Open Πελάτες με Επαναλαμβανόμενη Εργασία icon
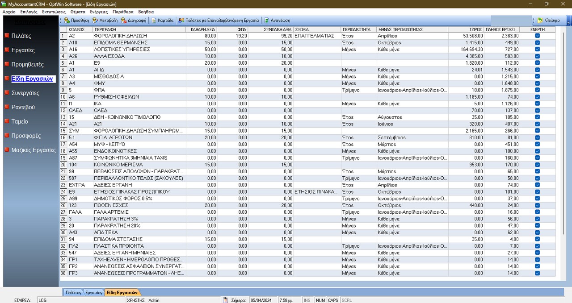The width and height of the screenshot is (572, 303). tap(181, 21)
